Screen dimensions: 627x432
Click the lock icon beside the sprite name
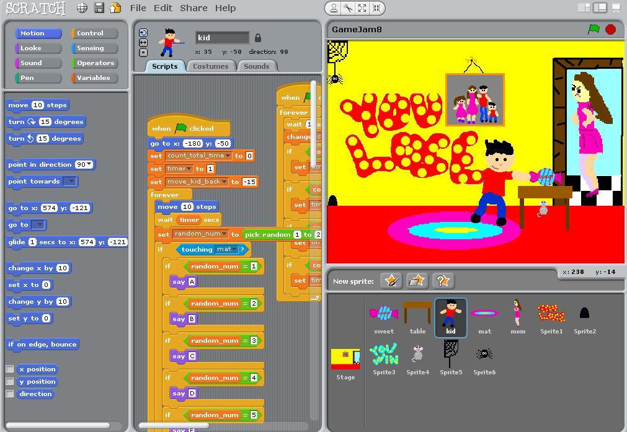pyautogui.click(x=258, y=38)
